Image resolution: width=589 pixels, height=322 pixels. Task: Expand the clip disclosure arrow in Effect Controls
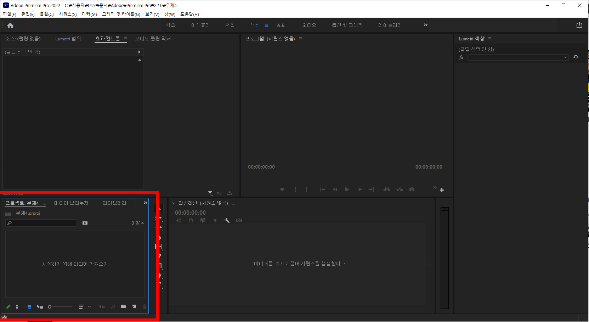click(x=139, y=52)
